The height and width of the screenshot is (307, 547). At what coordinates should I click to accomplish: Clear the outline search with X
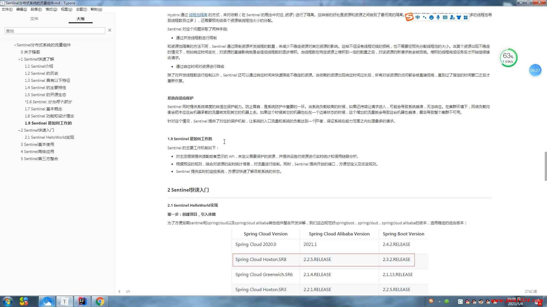click(110, 30)
